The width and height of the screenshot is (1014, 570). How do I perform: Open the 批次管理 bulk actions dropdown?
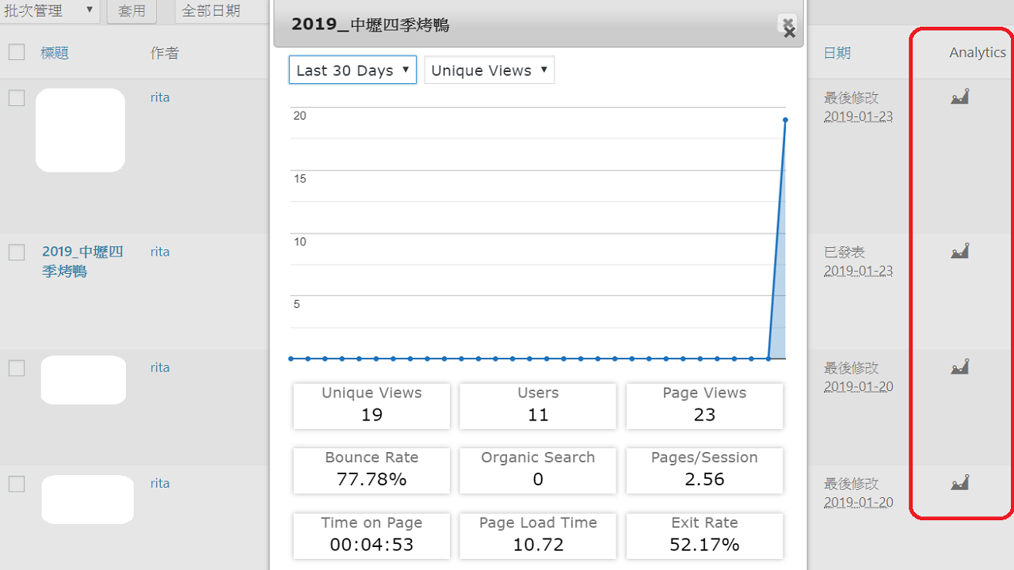pyautogui.click(x=49, y=11)
